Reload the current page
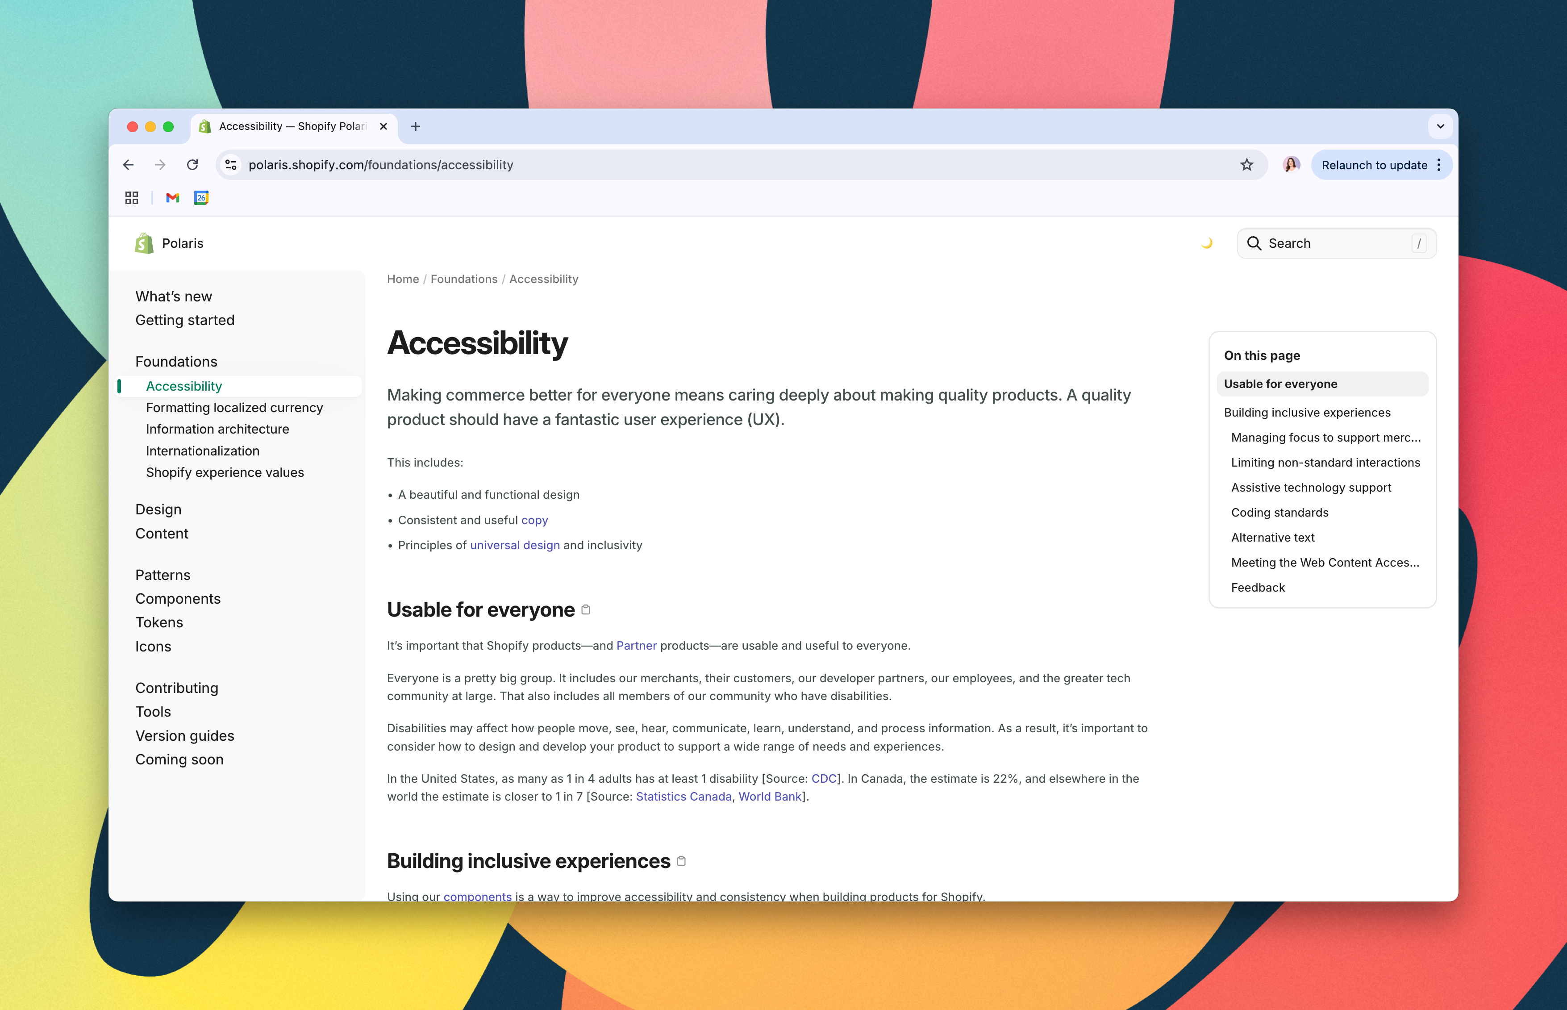 (193, 165)
